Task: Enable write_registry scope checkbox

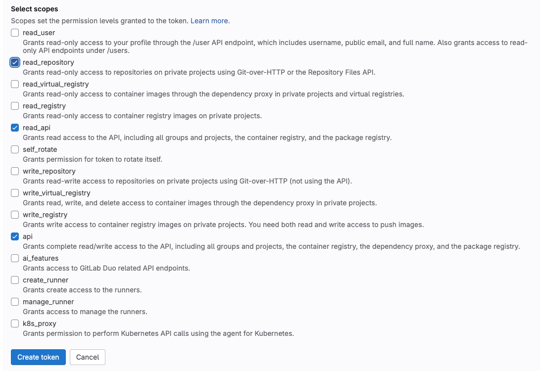Action: tap(15, 215)
